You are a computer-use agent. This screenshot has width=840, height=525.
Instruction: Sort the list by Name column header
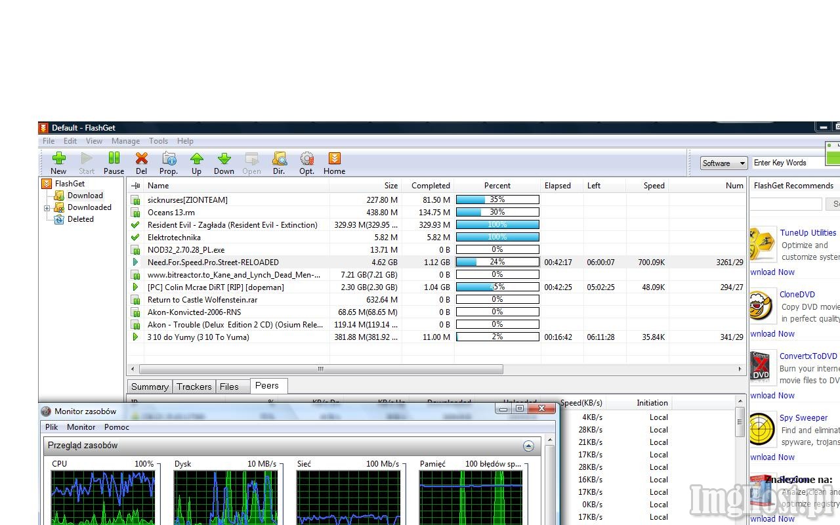coord(236,186)
